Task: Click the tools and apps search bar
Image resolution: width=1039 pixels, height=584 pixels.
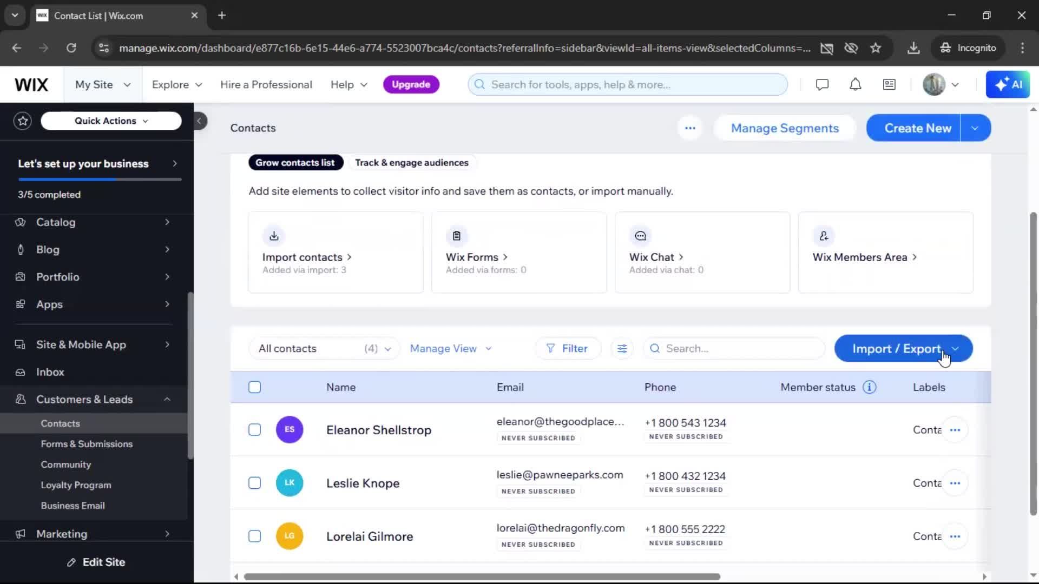Action: (x=628, y=85)
